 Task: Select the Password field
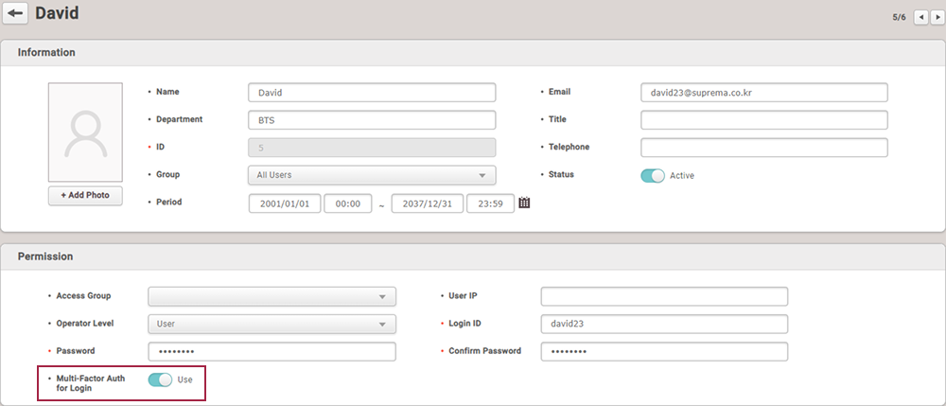272,352
